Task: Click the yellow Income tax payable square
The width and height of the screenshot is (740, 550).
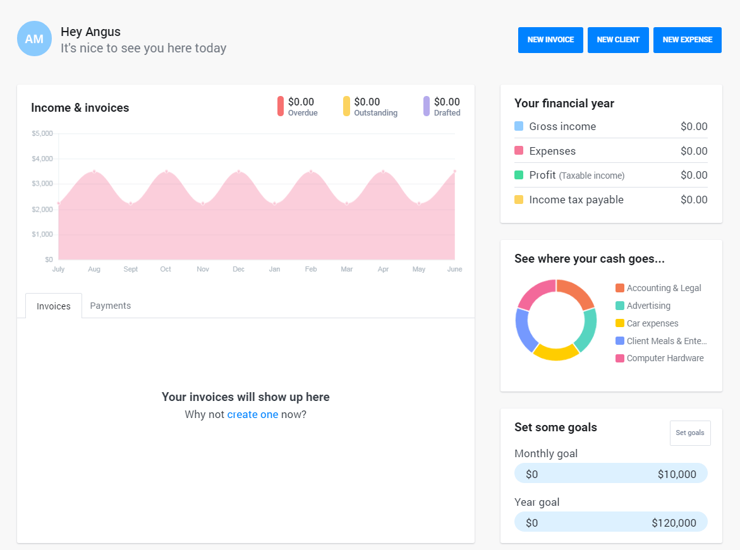Action: pos(519,200)
